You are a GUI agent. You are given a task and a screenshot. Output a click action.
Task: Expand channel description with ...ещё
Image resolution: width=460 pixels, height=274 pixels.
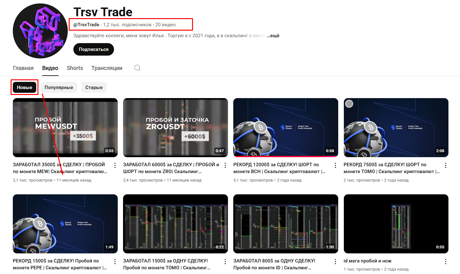273,36
